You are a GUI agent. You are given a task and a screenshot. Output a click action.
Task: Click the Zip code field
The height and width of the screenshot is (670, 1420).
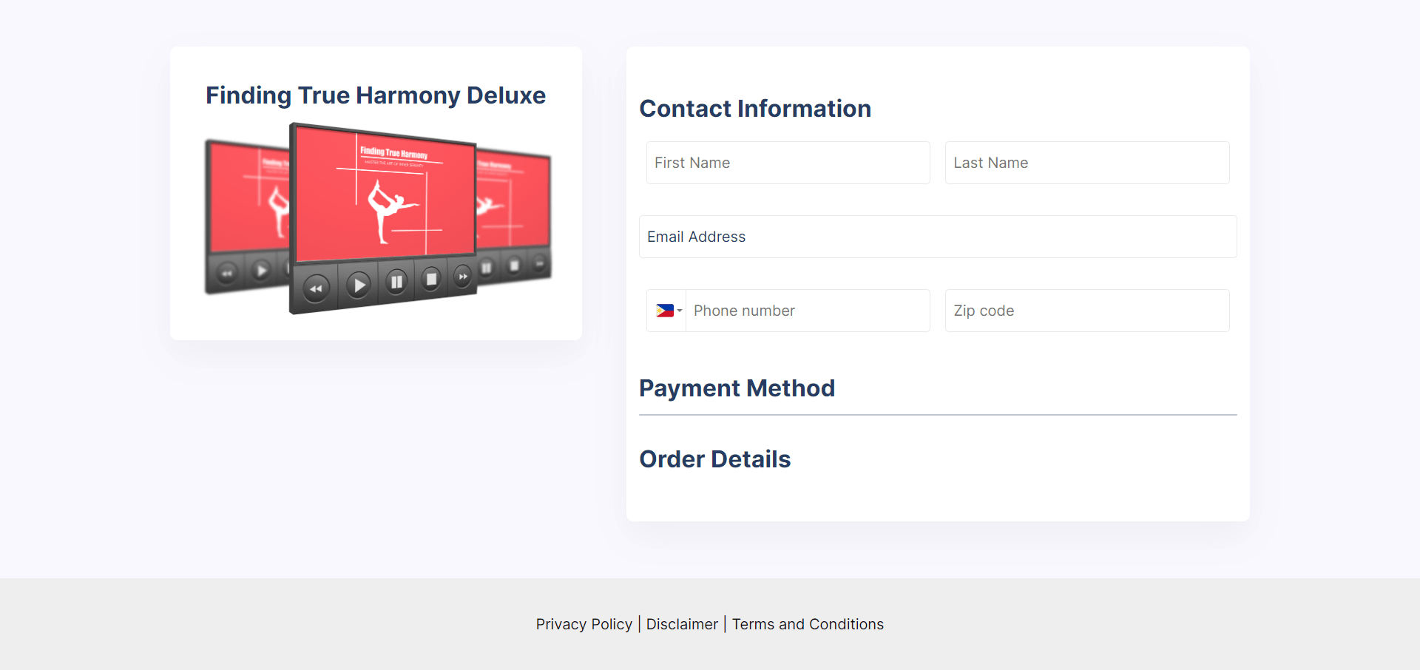pos(1087,311)
